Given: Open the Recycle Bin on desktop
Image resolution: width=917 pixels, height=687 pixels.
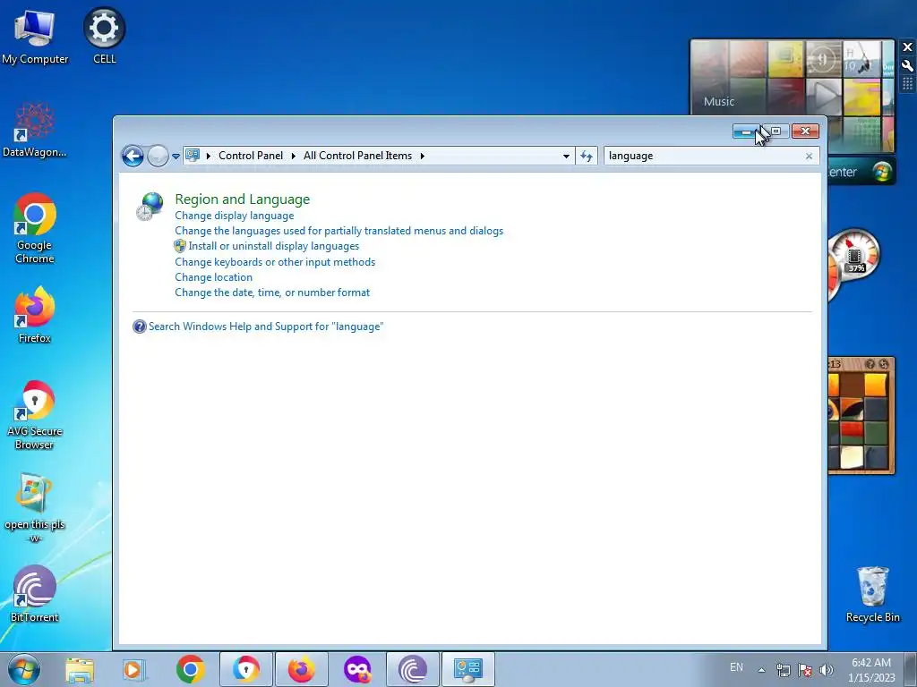Looking at the screenshot, I should 872,594.
